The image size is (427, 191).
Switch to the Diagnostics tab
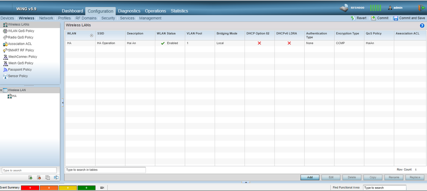point(129,11)
